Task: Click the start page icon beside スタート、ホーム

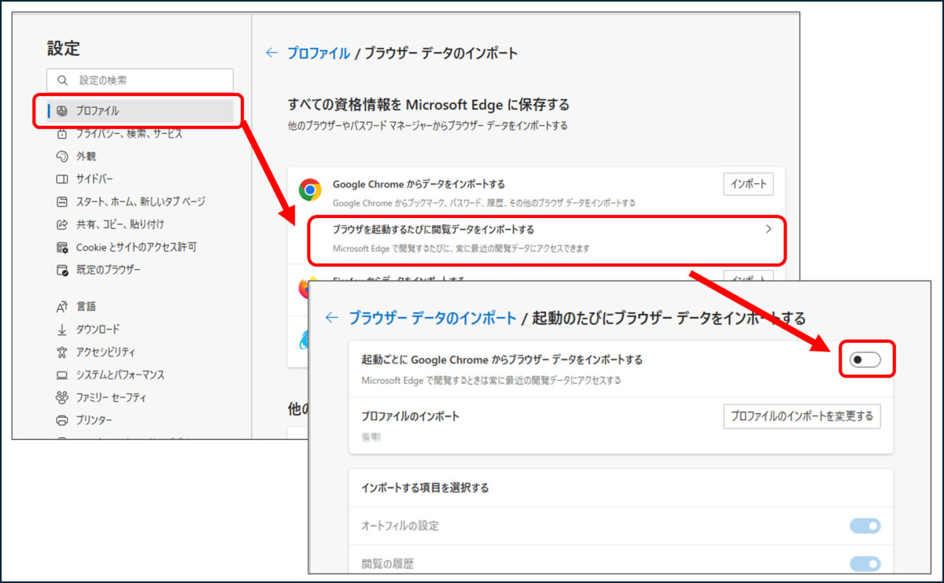Action: [x=62, y=201]
